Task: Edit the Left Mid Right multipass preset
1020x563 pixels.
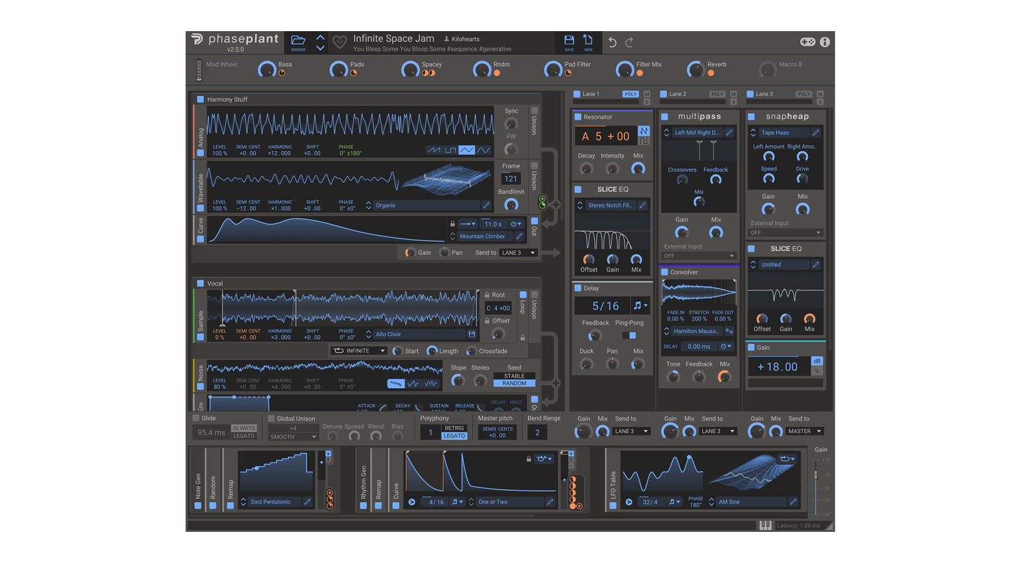Action: 729,132
